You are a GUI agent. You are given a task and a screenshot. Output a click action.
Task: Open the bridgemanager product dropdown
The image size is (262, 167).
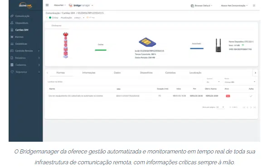(83, 5)
